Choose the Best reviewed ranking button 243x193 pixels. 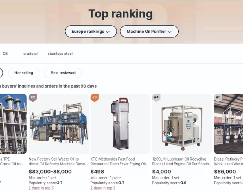(x=63, y=73)
